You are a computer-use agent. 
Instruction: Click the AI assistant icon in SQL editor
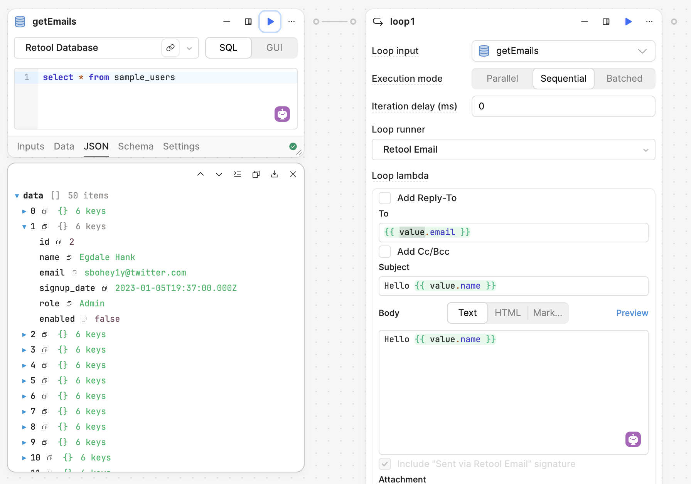pos(282,114)
